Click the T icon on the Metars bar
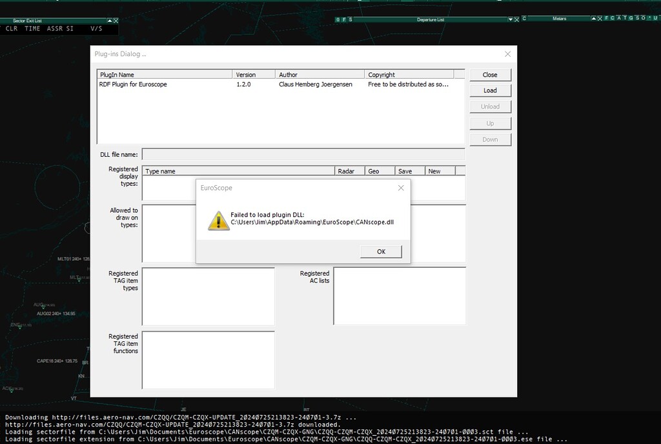Viewport: 661px width, 444px height. tap(625, 18)
